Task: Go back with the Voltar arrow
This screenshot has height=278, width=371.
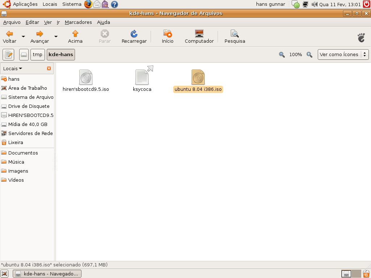Action: click(x=9, y=37)
